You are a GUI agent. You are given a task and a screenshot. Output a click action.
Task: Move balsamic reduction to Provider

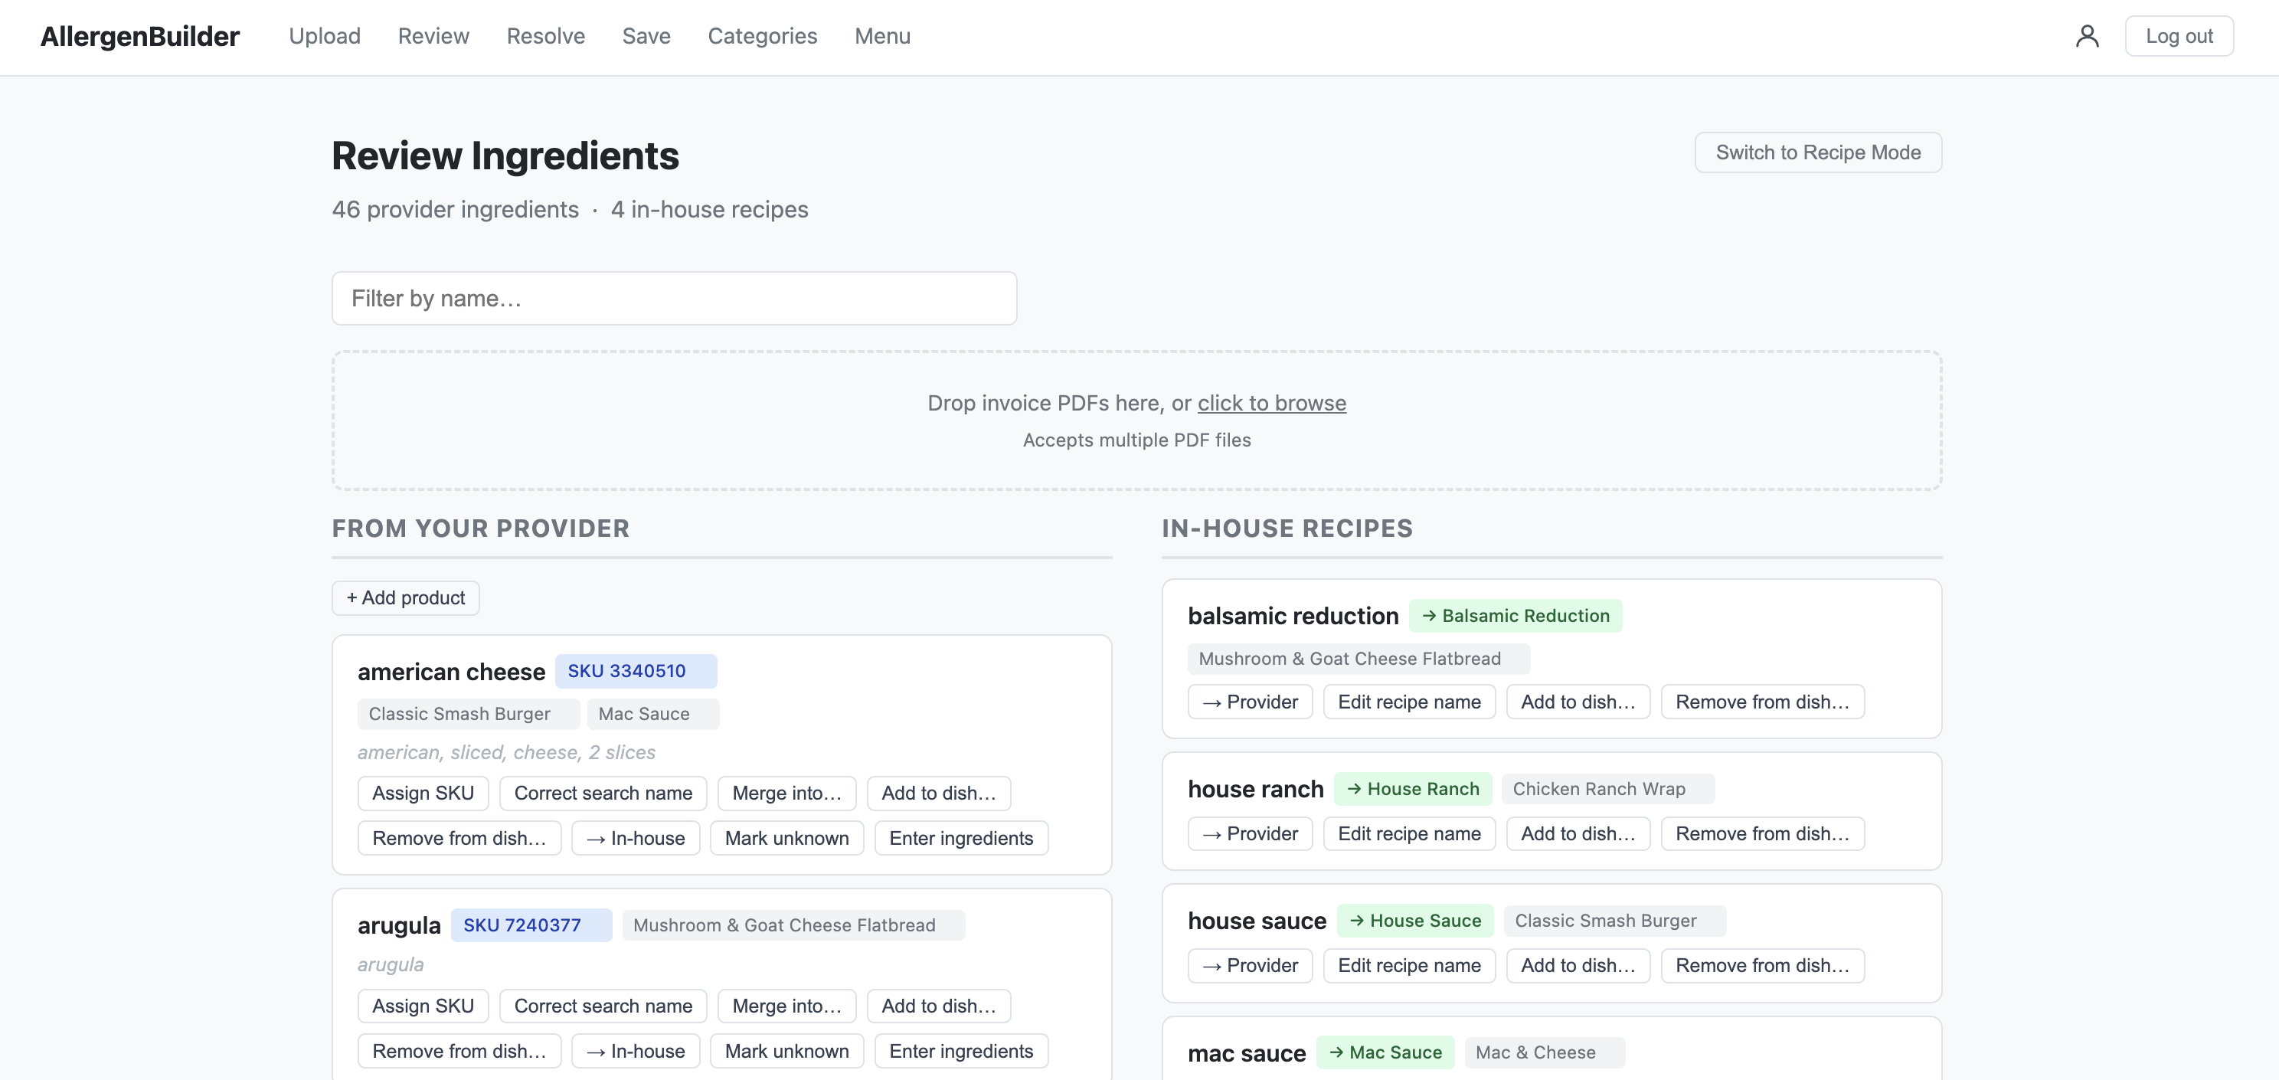1250,702
